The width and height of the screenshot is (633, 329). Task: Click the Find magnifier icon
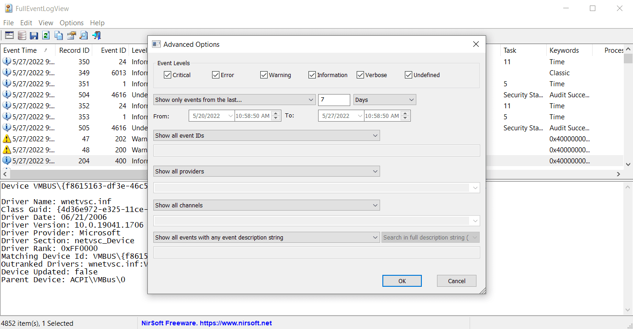pos(84,35)
